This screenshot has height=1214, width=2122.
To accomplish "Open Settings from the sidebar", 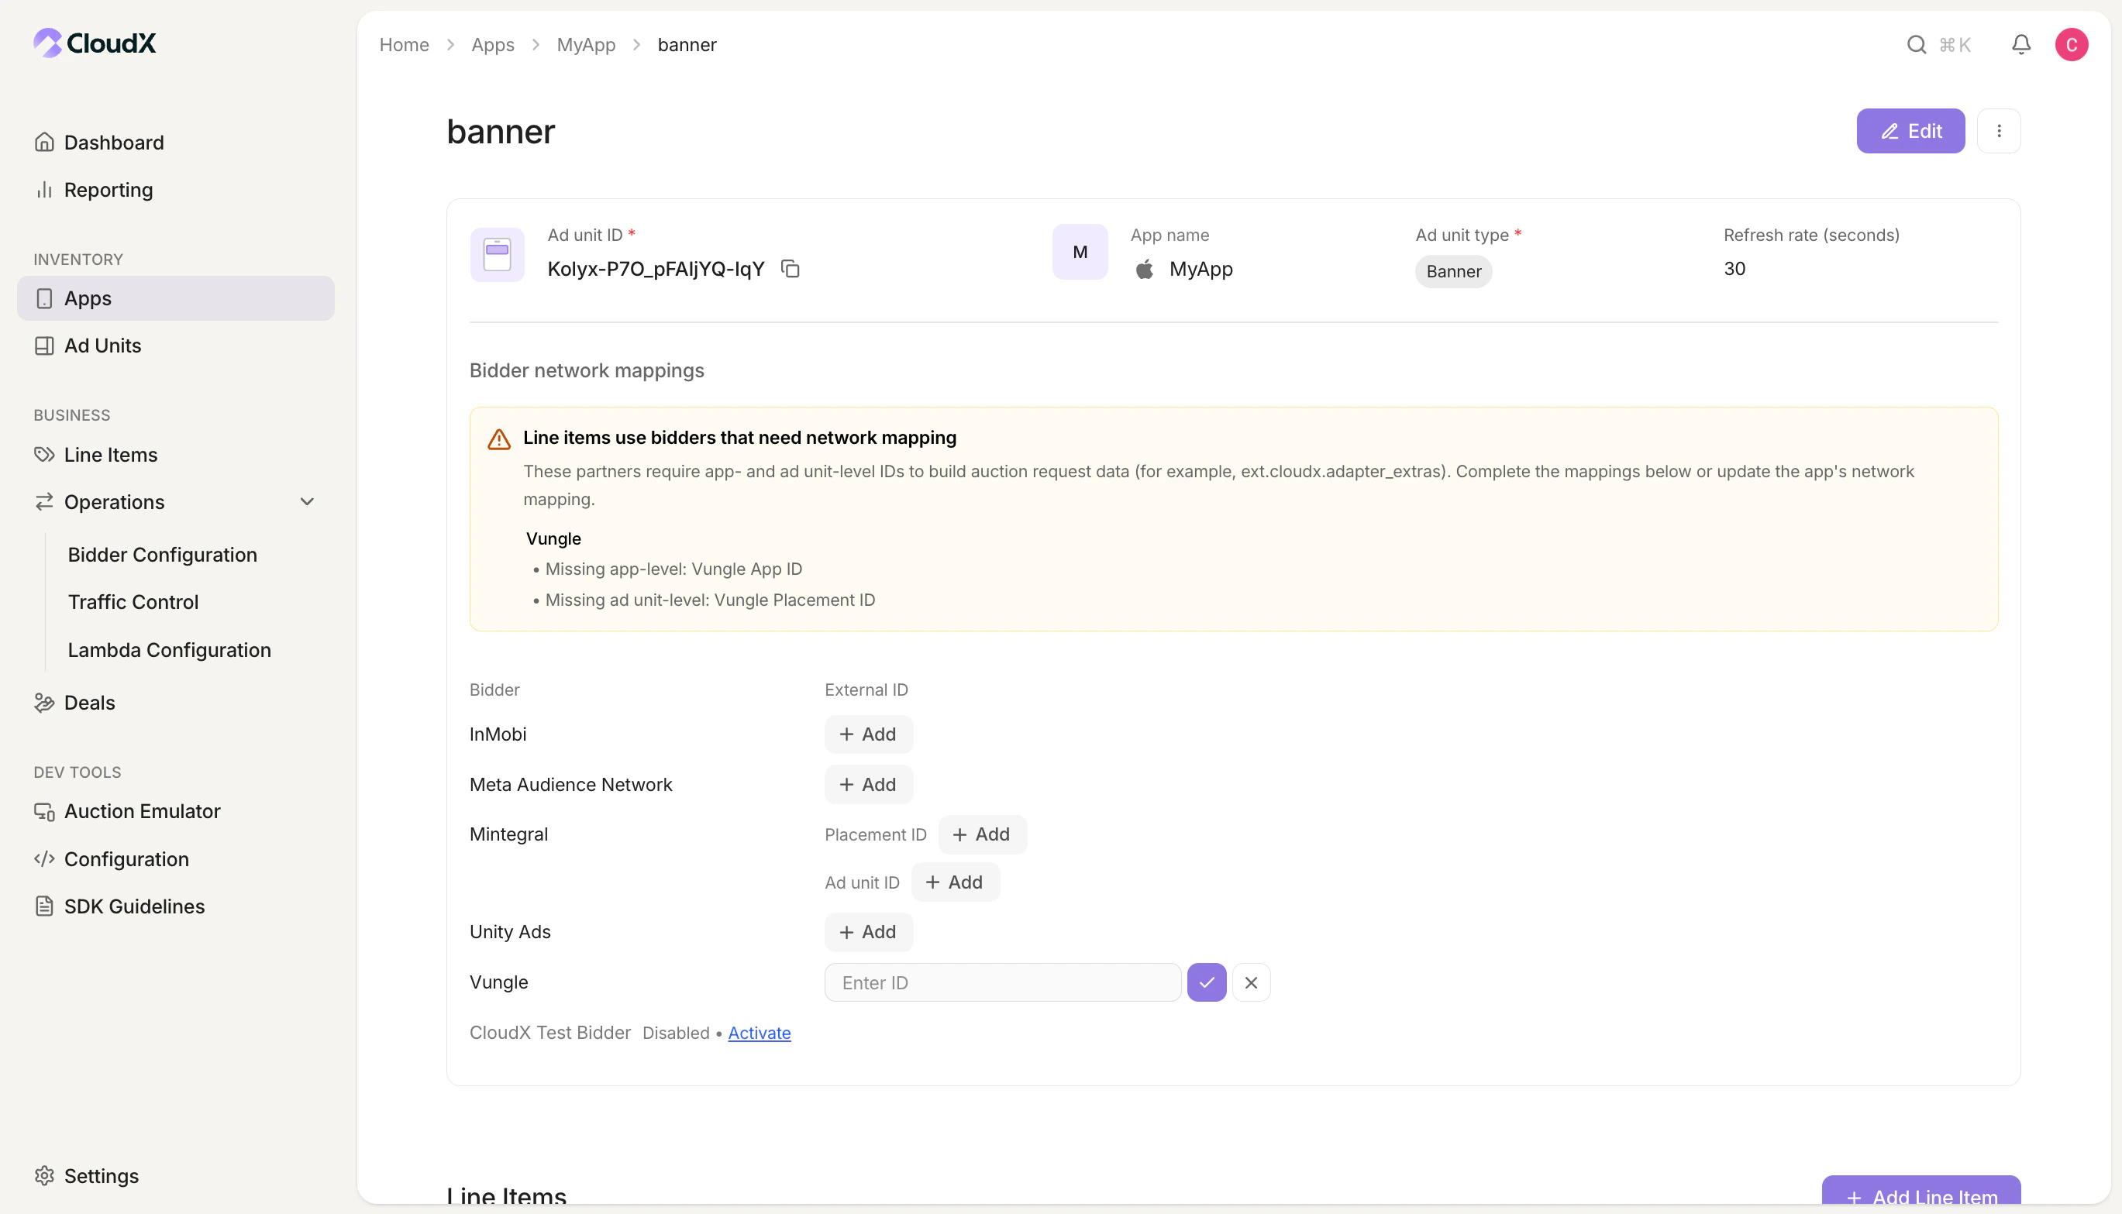I will pos(101,1174).
